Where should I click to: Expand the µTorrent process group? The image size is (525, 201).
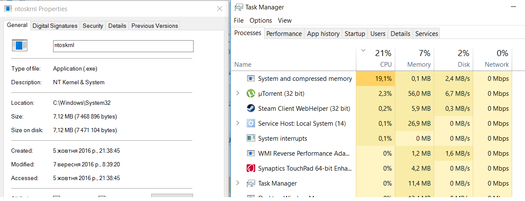(x=238, y=94)
